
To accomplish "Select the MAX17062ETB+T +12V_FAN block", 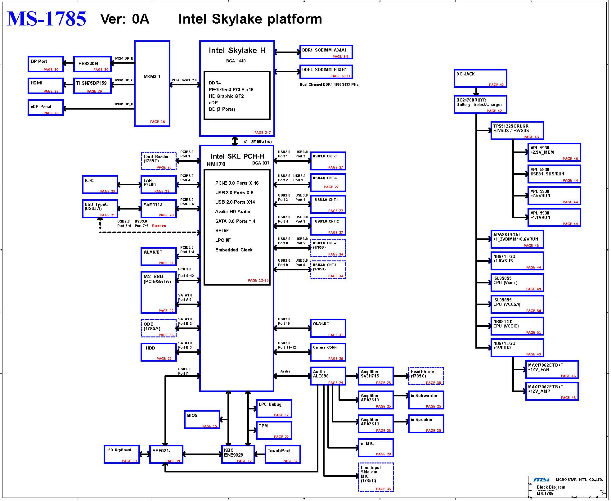I will pyautogui.click(x=552, y=370).
